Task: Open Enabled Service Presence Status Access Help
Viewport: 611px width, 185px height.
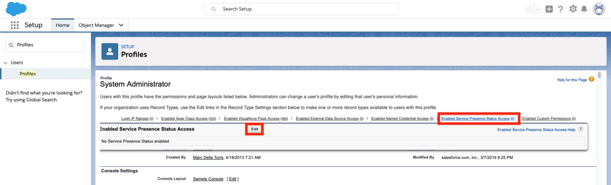Action: click(536, 130)
